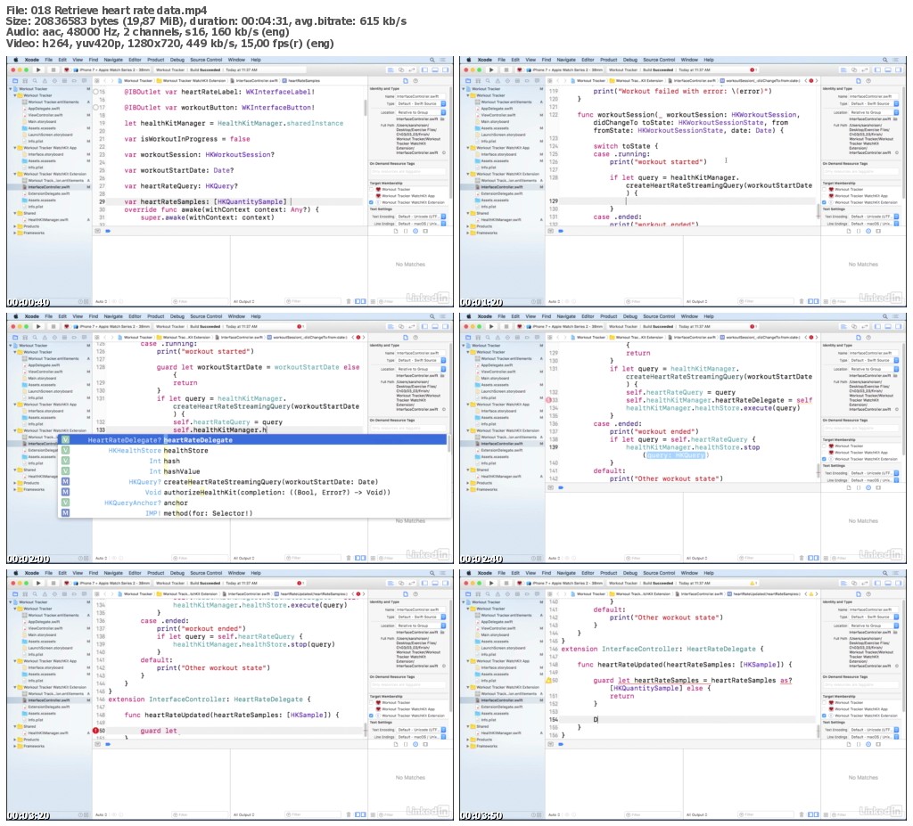The height and width of the screenshot is (826, 913).
Task: Choose the Standard editor button in the 00:00:40 frame
Action: [391, 70]
